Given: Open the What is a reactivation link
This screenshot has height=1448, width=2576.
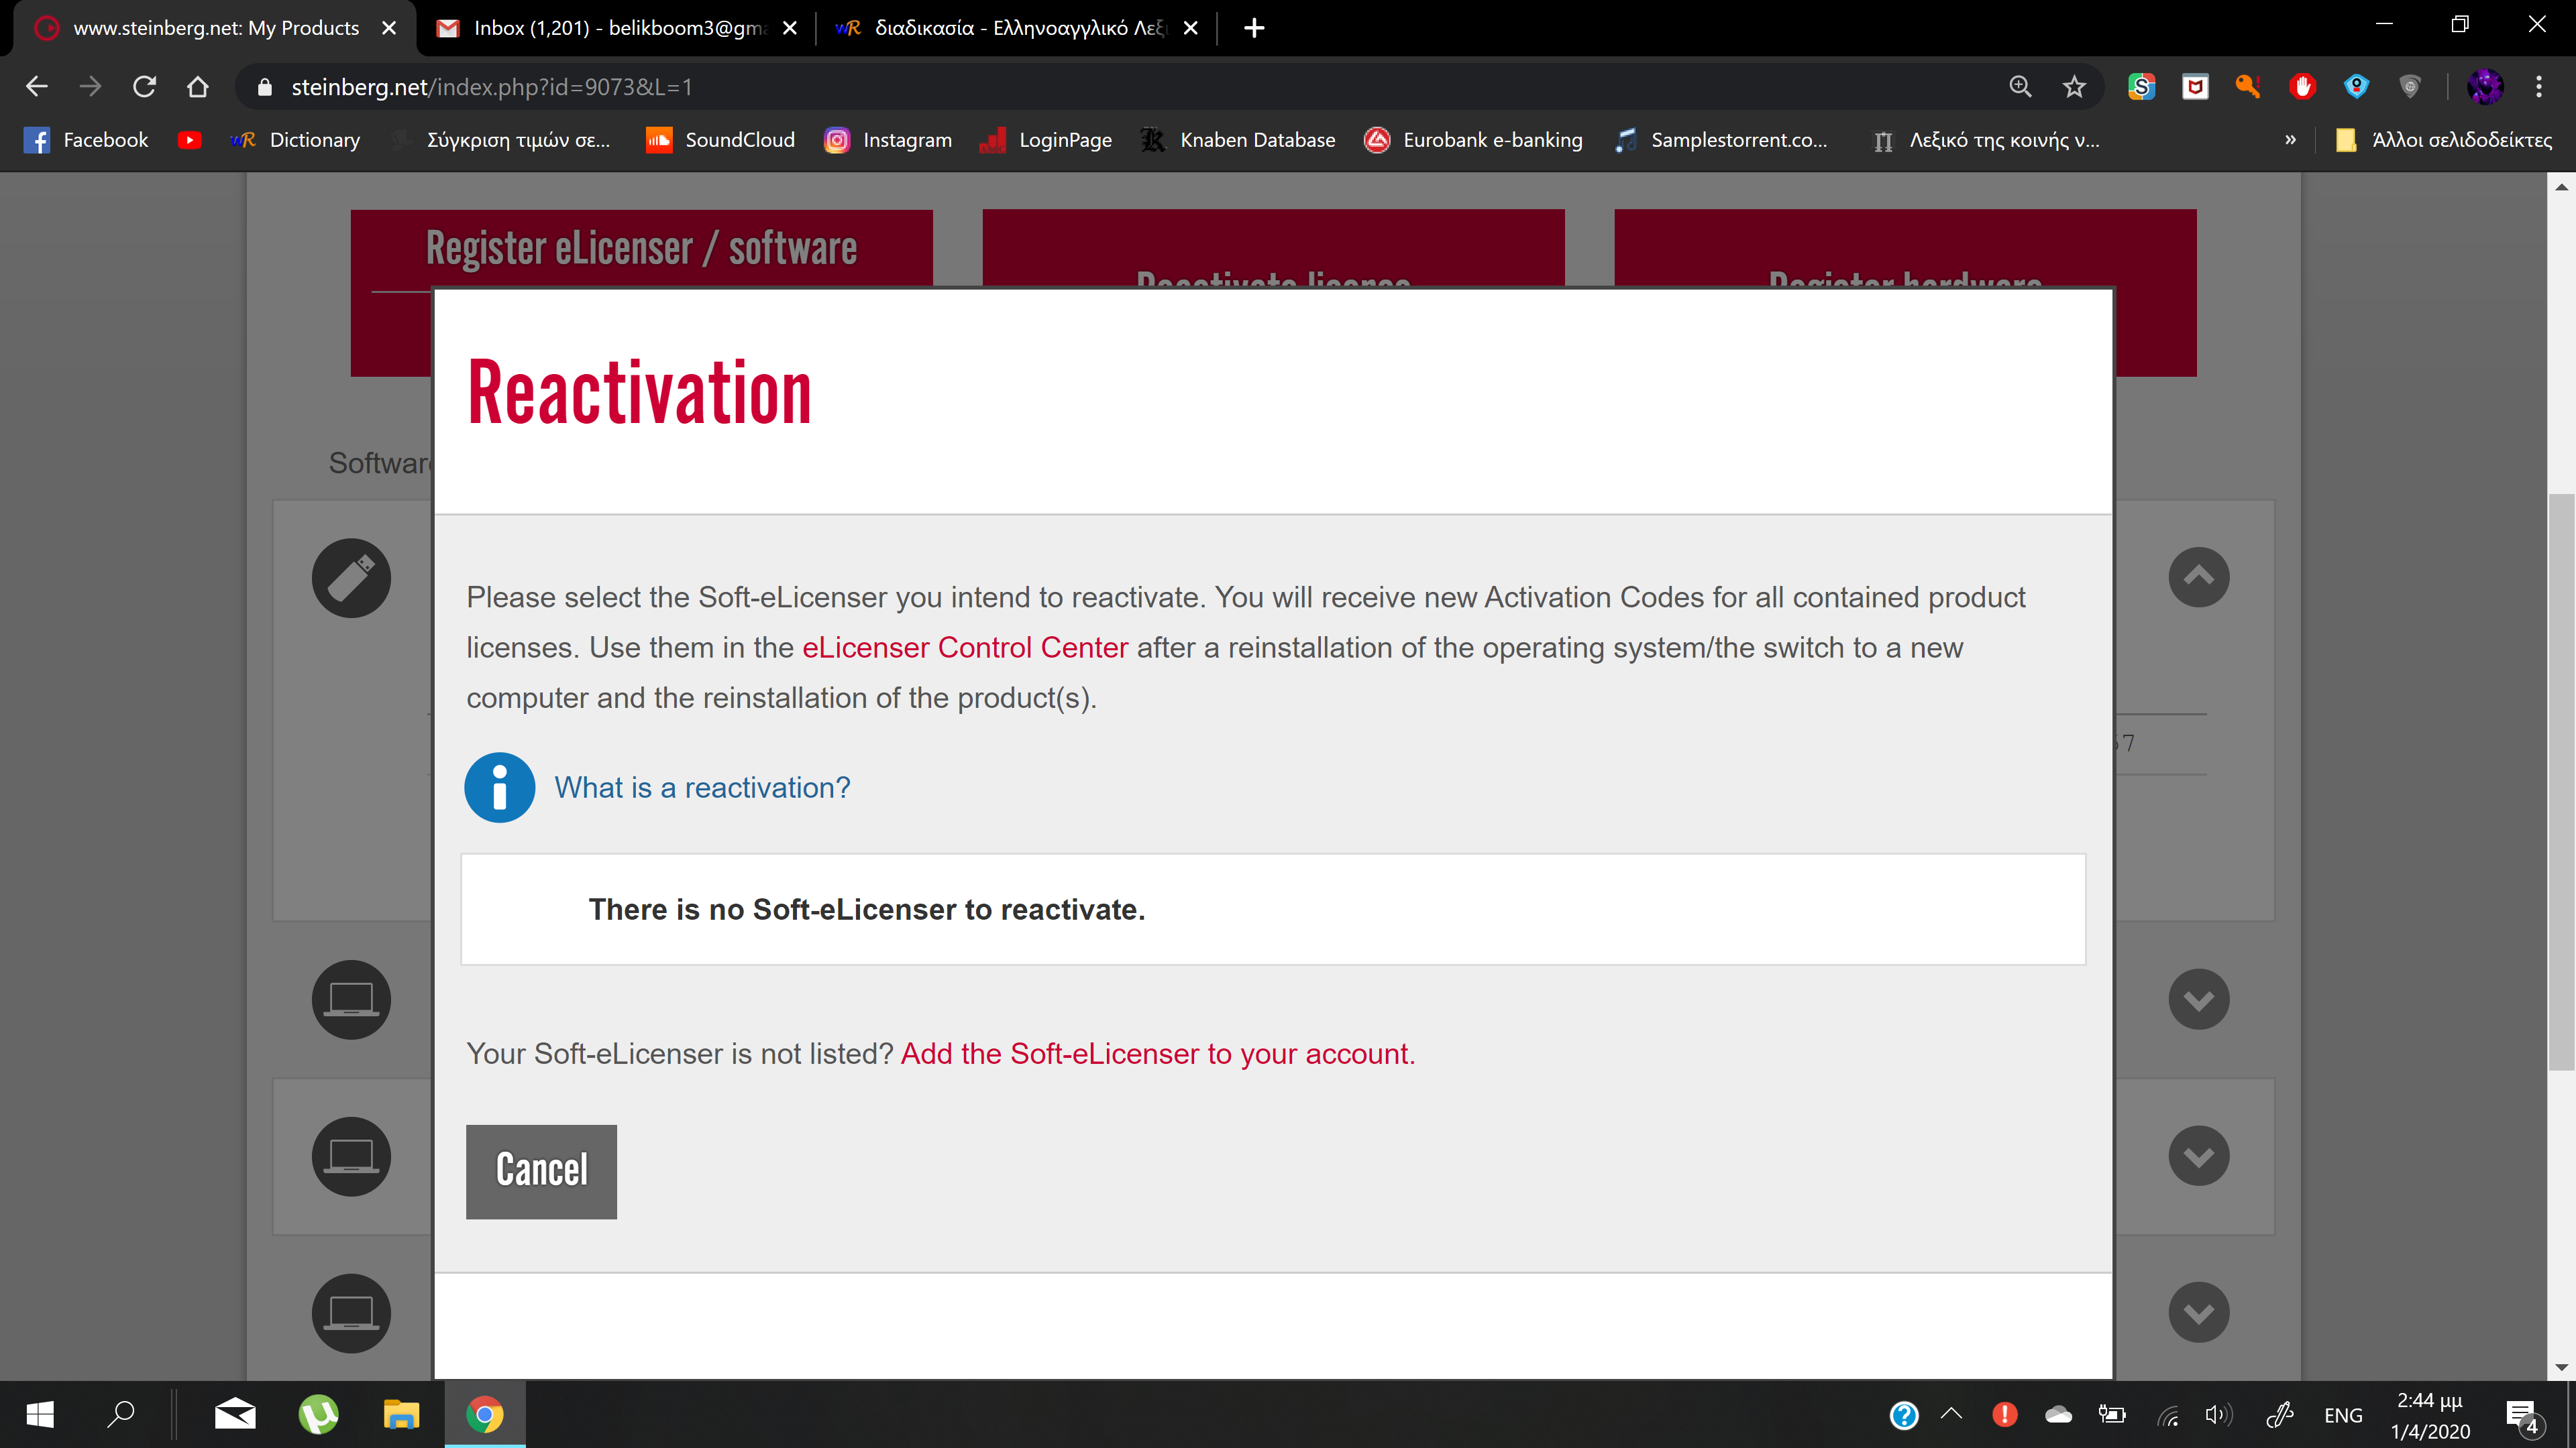Looking at the screenshot, I should point(702,788).
